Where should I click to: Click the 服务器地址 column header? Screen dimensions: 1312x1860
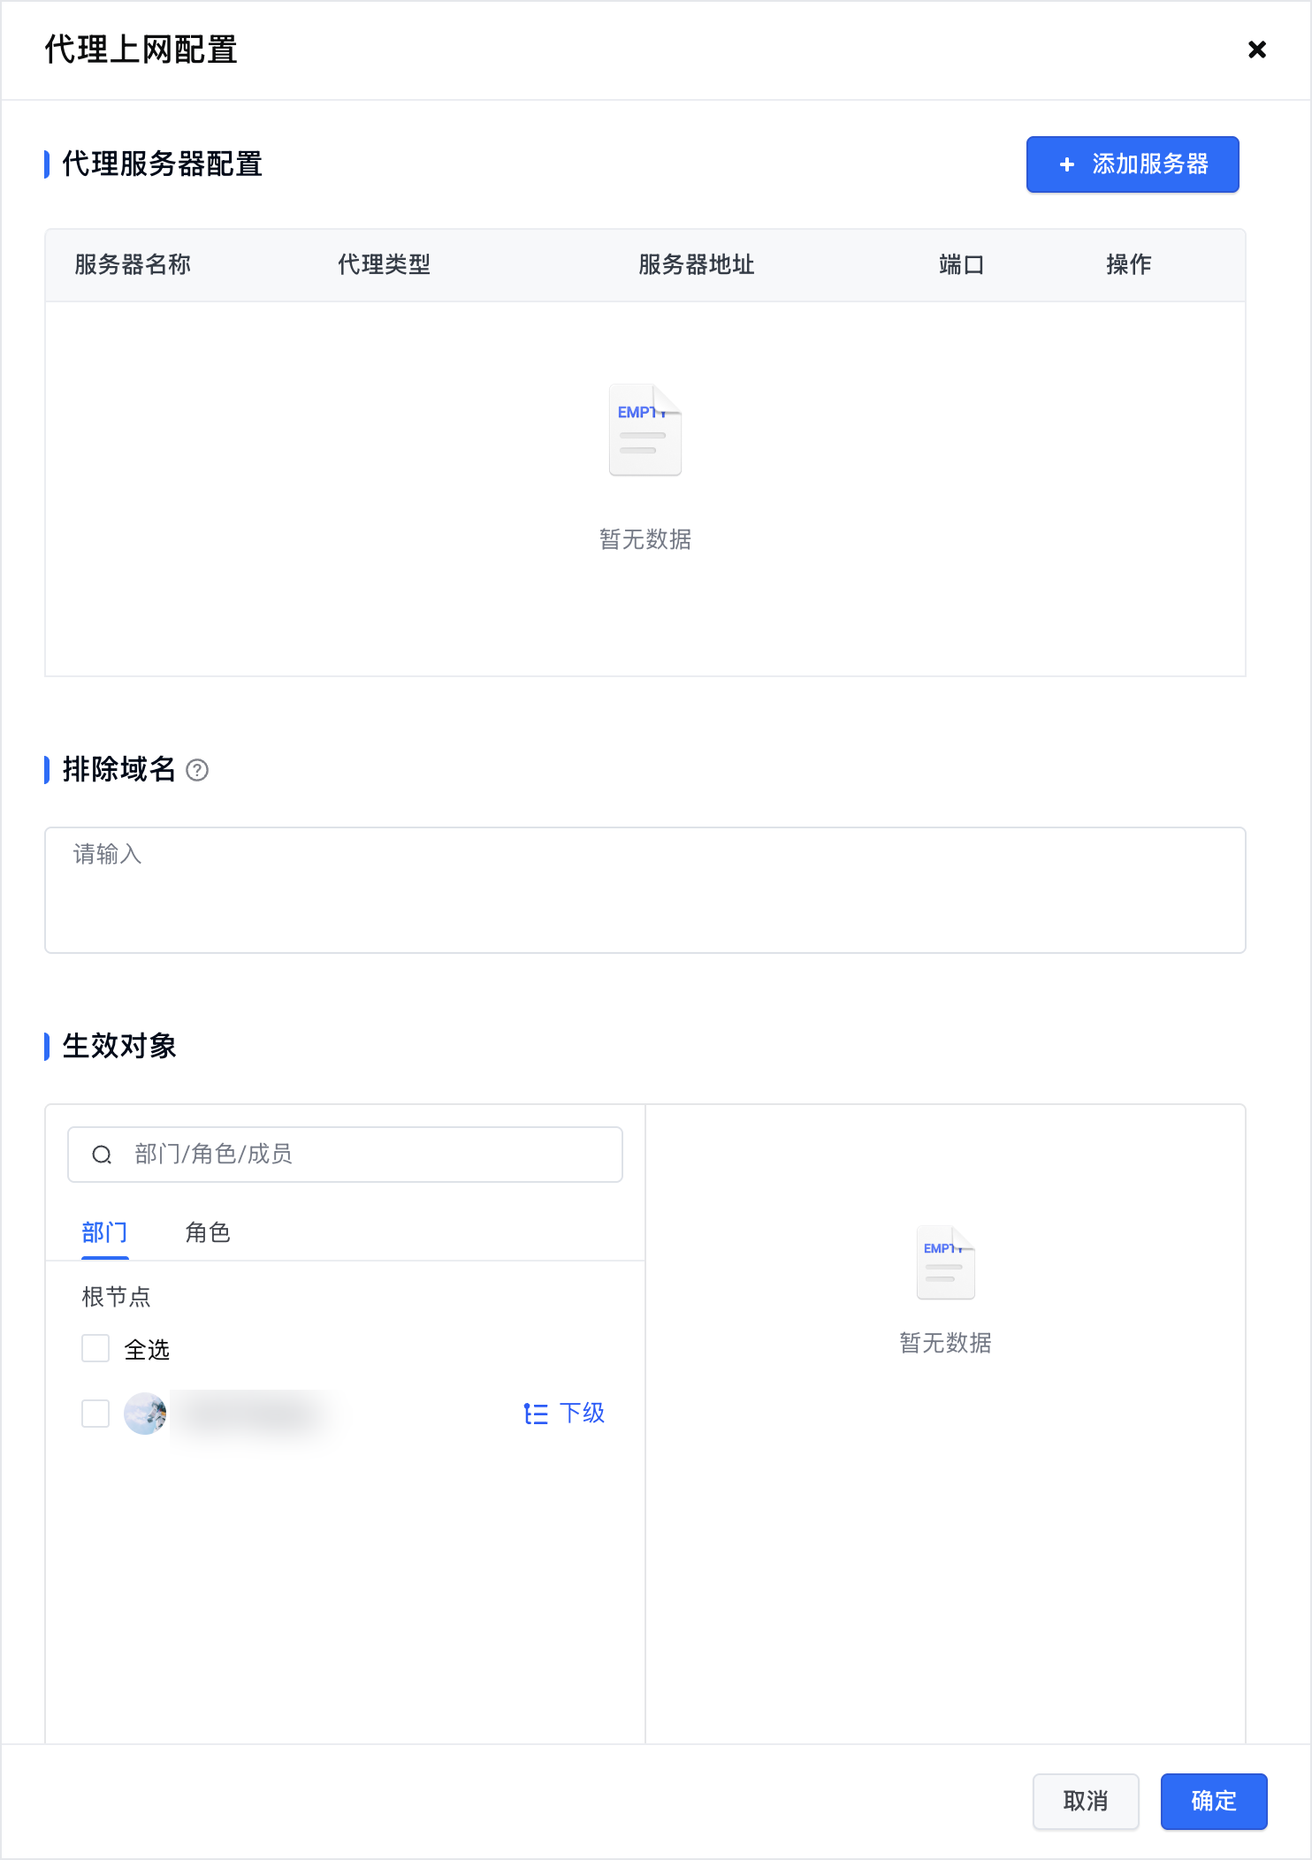tap(697, 264)
